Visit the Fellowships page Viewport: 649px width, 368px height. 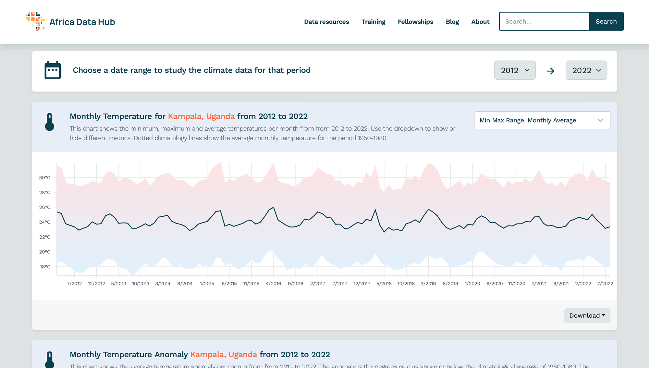point(415,22)
